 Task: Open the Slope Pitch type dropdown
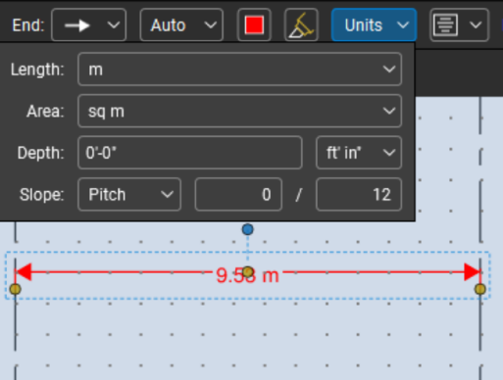[x=129, y=195]
